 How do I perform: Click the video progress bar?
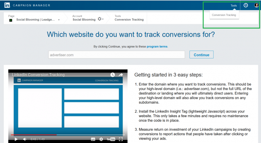(x=68, y=135)
